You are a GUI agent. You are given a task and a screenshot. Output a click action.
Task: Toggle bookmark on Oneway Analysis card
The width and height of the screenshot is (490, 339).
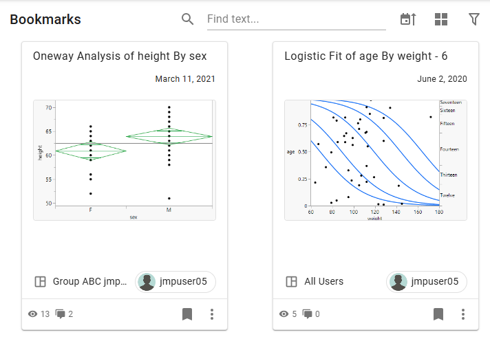tap(187, 314)
